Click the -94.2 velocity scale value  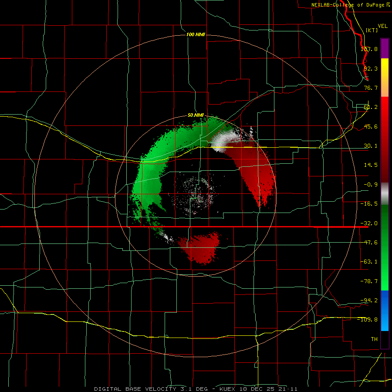pyautogui.click(x=369, y=301)
